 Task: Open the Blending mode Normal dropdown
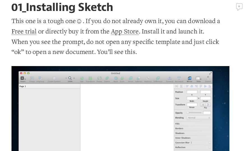coord(199,118)
